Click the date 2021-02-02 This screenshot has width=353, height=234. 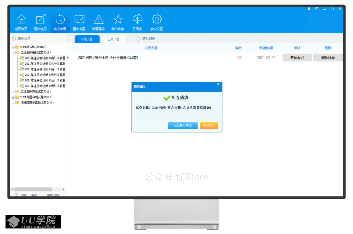pyautogui.click(x=266, y=58)
